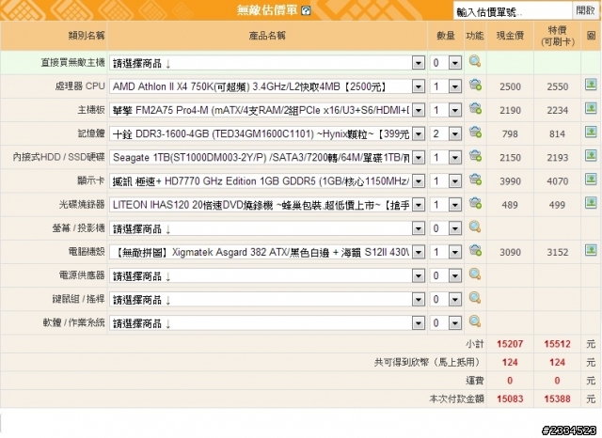Click the 15207 cash subtotal
Image resolution: width=602 pixels, height=438 pixels.
510,344
